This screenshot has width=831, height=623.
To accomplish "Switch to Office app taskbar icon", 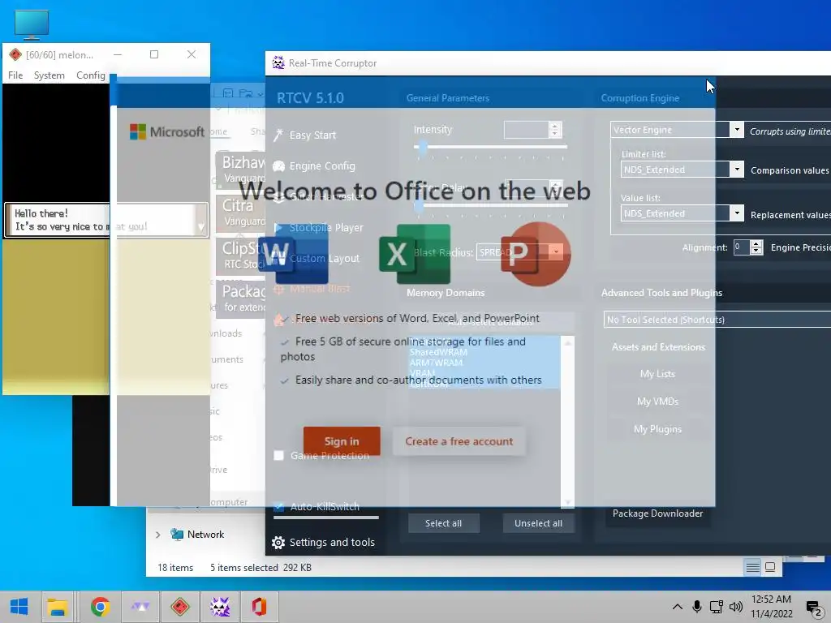I will [x=259, y=607].
